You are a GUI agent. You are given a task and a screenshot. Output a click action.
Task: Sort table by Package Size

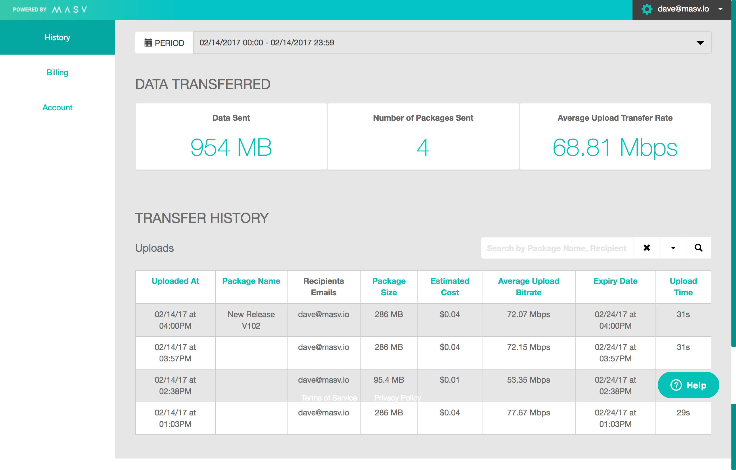pos(388,286)
